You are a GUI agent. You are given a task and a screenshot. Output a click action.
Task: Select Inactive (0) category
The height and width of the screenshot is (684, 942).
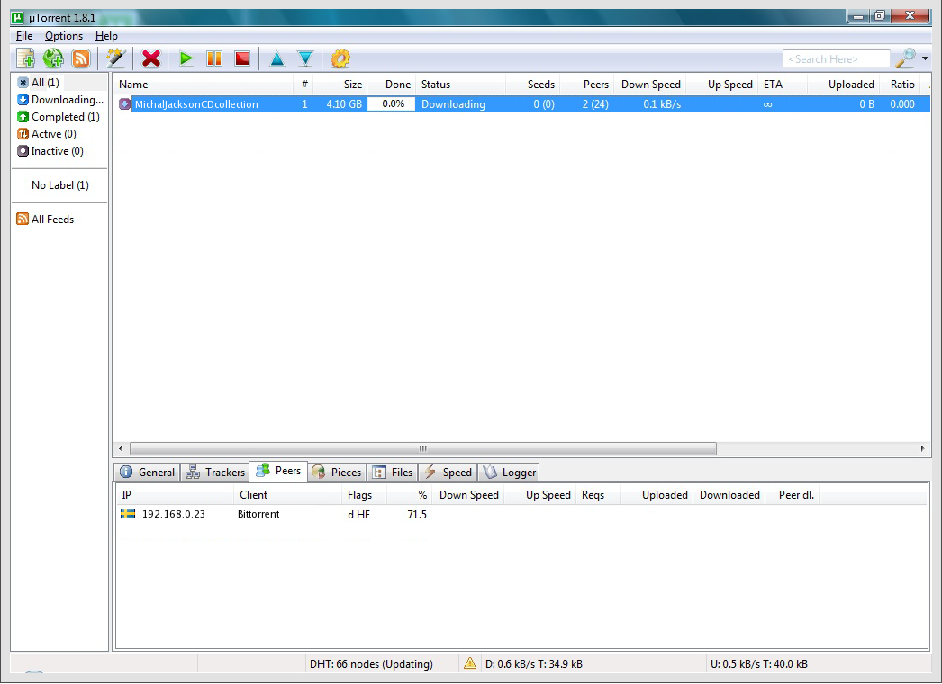pyautogui.click(x=50, y=150)
